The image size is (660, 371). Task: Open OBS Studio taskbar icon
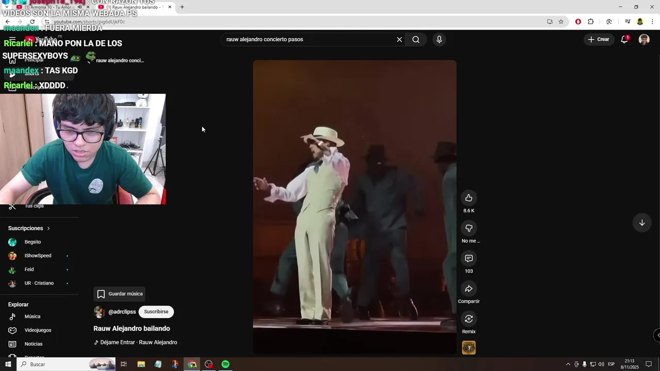(209, 364)
